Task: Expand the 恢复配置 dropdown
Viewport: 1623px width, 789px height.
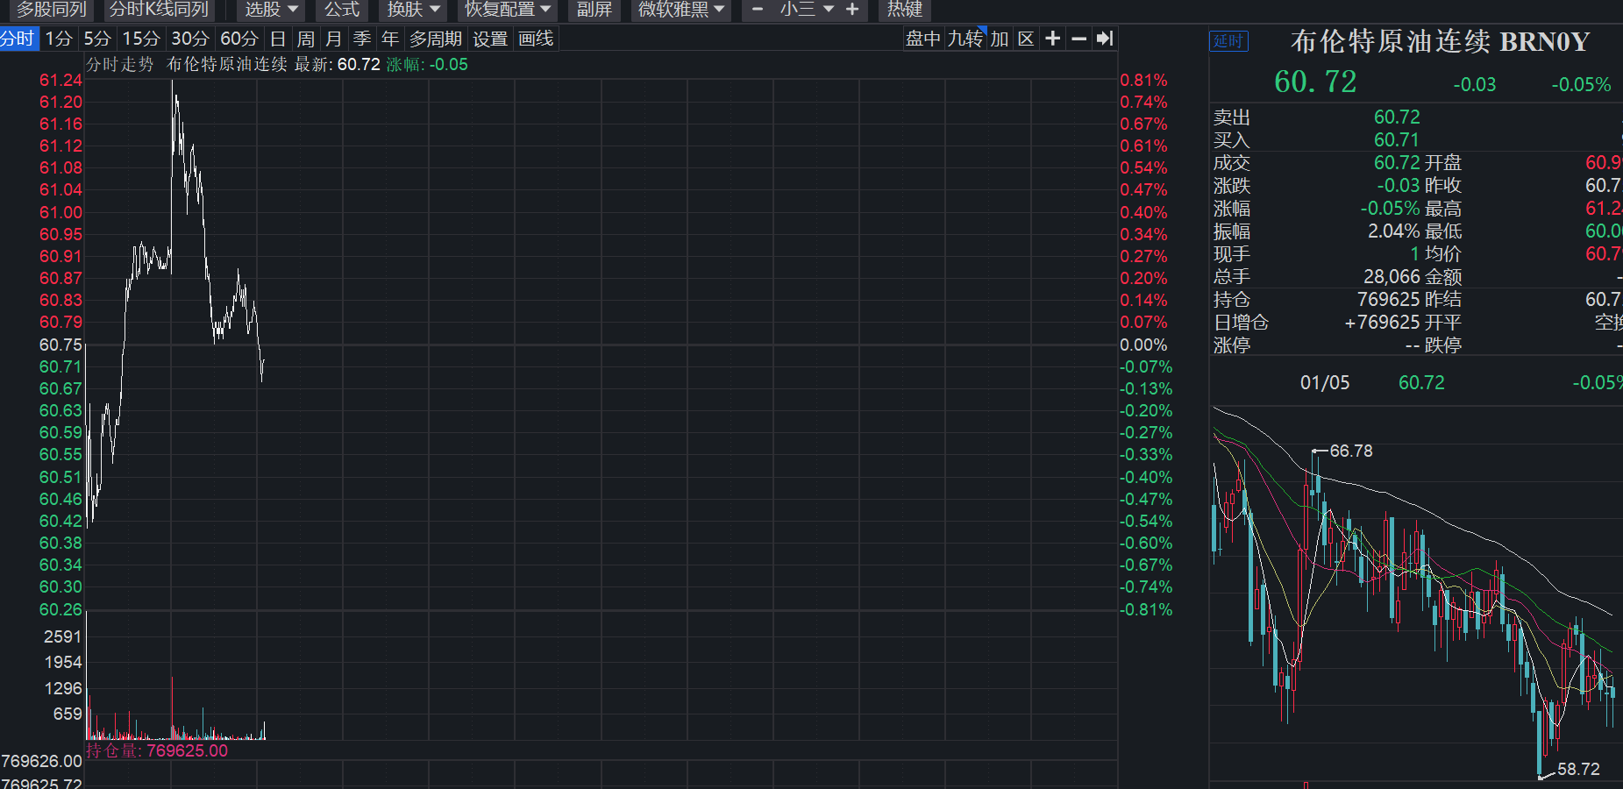Action: 508,10
